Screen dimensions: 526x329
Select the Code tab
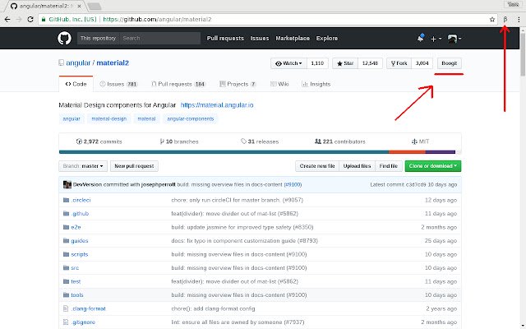[x=76, y=84]
